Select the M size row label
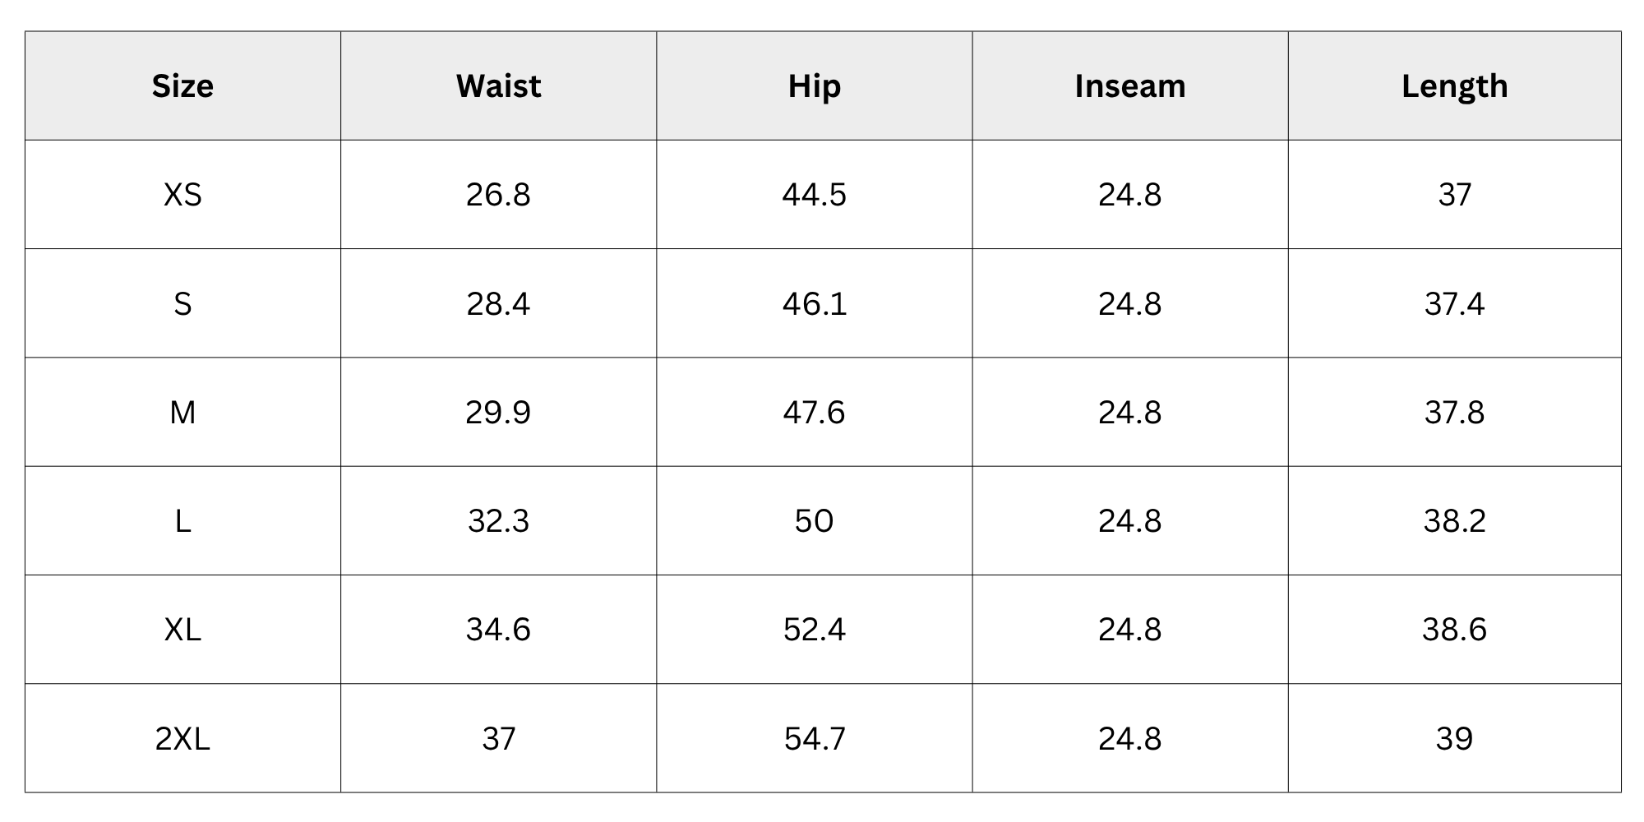This screenshot has width=1644, height=822. tap(182, 412)
